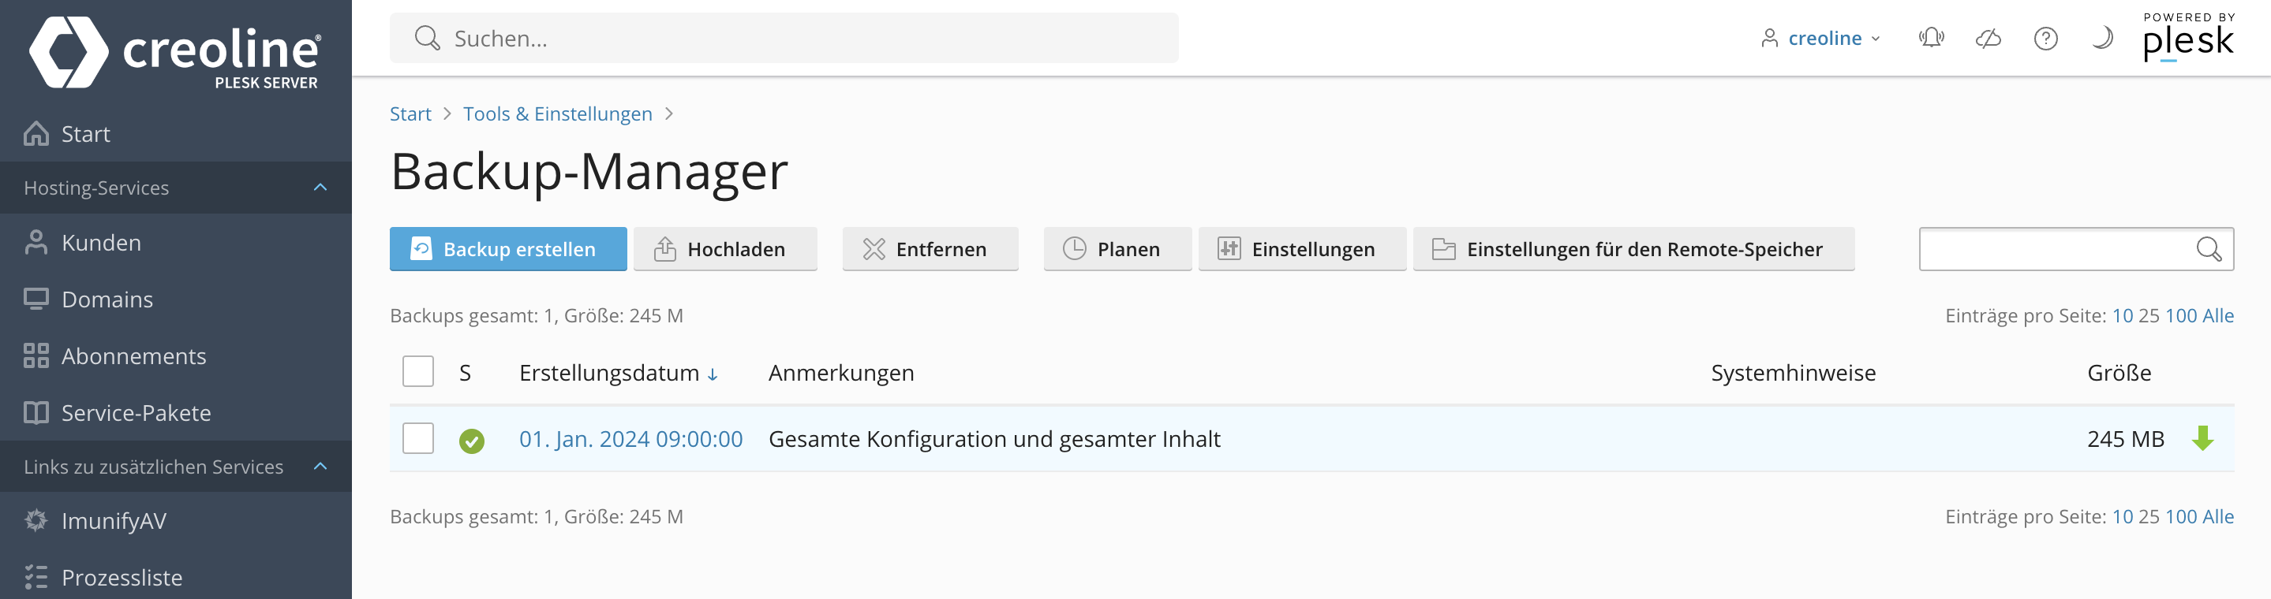Toggle dark mode with the moon icon
Viewport: 2271px width, 599px height.
2101,38
